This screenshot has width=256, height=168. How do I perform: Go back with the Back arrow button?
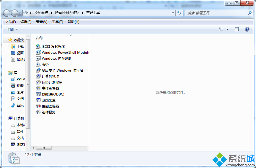(x=7, y=13)
